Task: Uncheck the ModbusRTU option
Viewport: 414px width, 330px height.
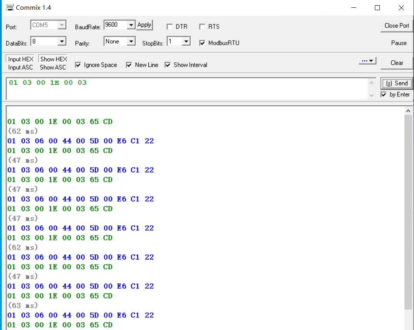Action: pos(202,43)
